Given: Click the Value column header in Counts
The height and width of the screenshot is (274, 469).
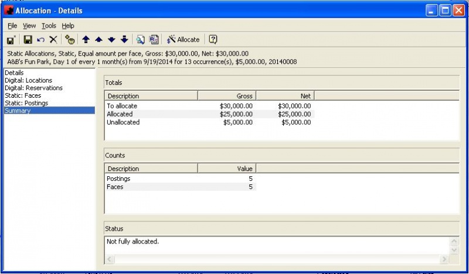Looking at the screenshot, I should 227,168.
